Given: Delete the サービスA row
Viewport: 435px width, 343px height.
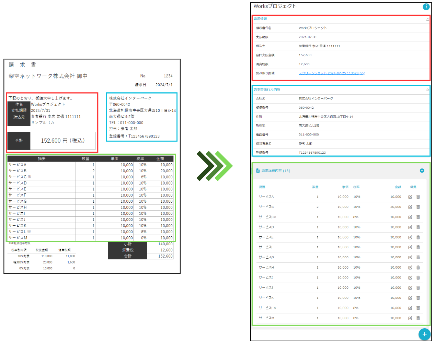Looking at the screenshot, I should coord(418,197).
